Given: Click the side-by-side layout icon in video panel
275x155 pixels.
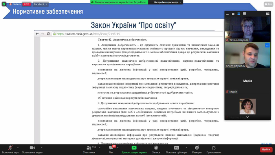Looking at the screenshot, I should (x=268, y=14).
